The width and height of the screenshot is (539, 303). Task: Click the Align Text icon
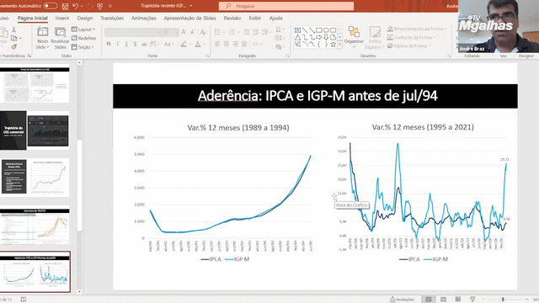pyautogui.click(x=279, y=38)
